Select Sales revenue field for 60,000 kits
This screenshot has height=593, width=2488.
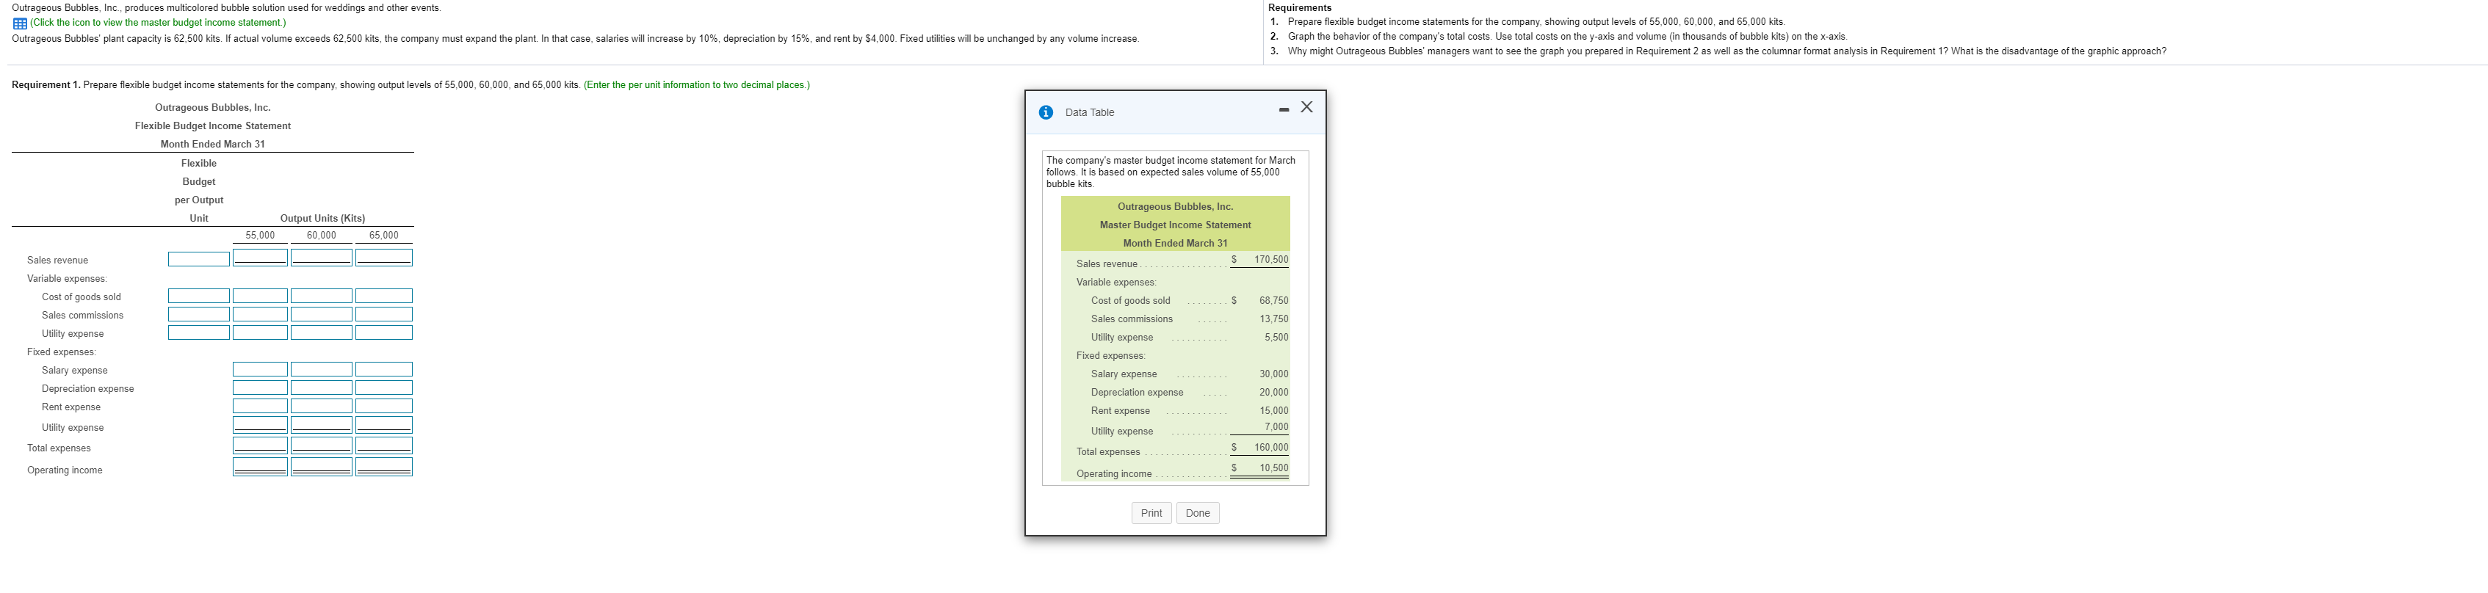point(322,258)
